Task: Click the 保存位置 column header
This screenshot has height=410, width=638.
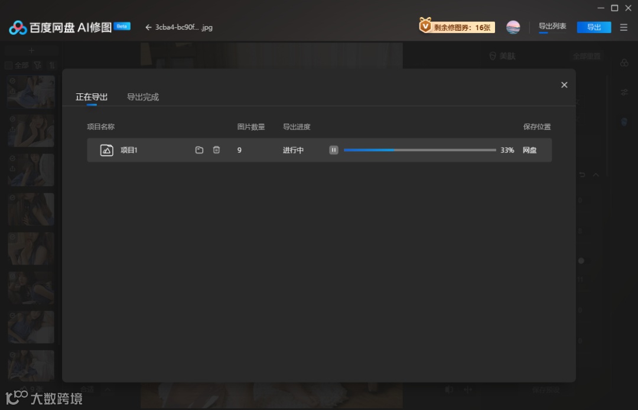Action: pos(536,126)
